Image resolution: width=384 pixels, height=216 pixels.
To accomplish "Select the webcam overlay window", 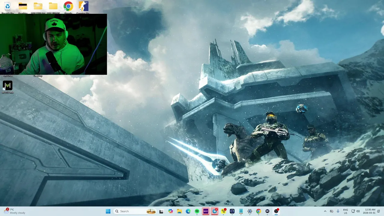I will pyautogui.click(x=53, y=44).
